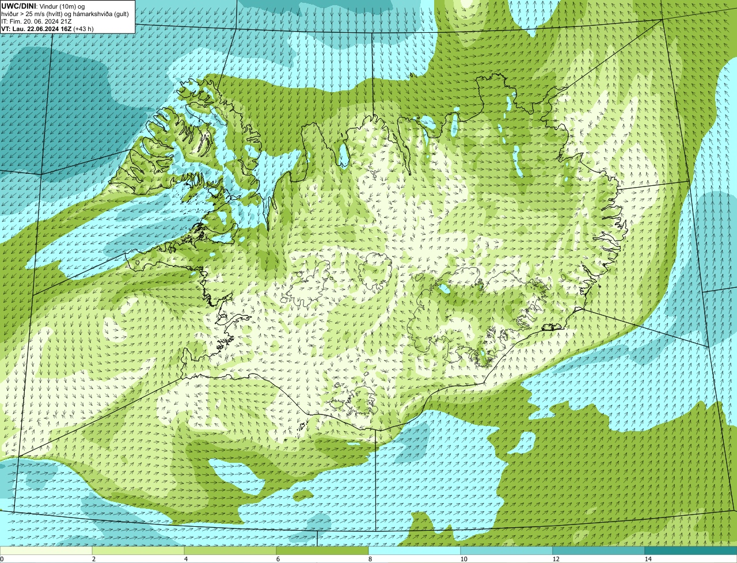Click the legend scale value "0"
Image resolution: width=737 pixels, height=563 pixels.
point(2,559)
